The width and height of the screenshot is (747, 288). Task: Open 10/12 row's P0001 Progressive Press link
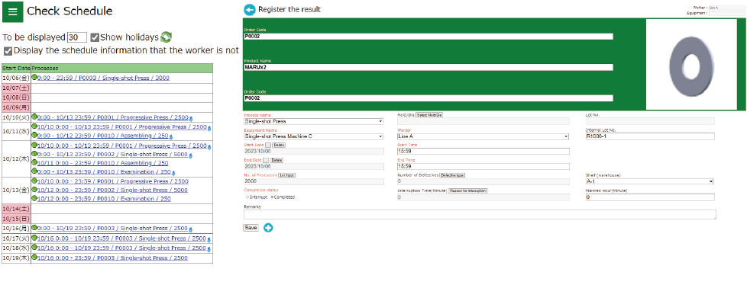(122, 146)
